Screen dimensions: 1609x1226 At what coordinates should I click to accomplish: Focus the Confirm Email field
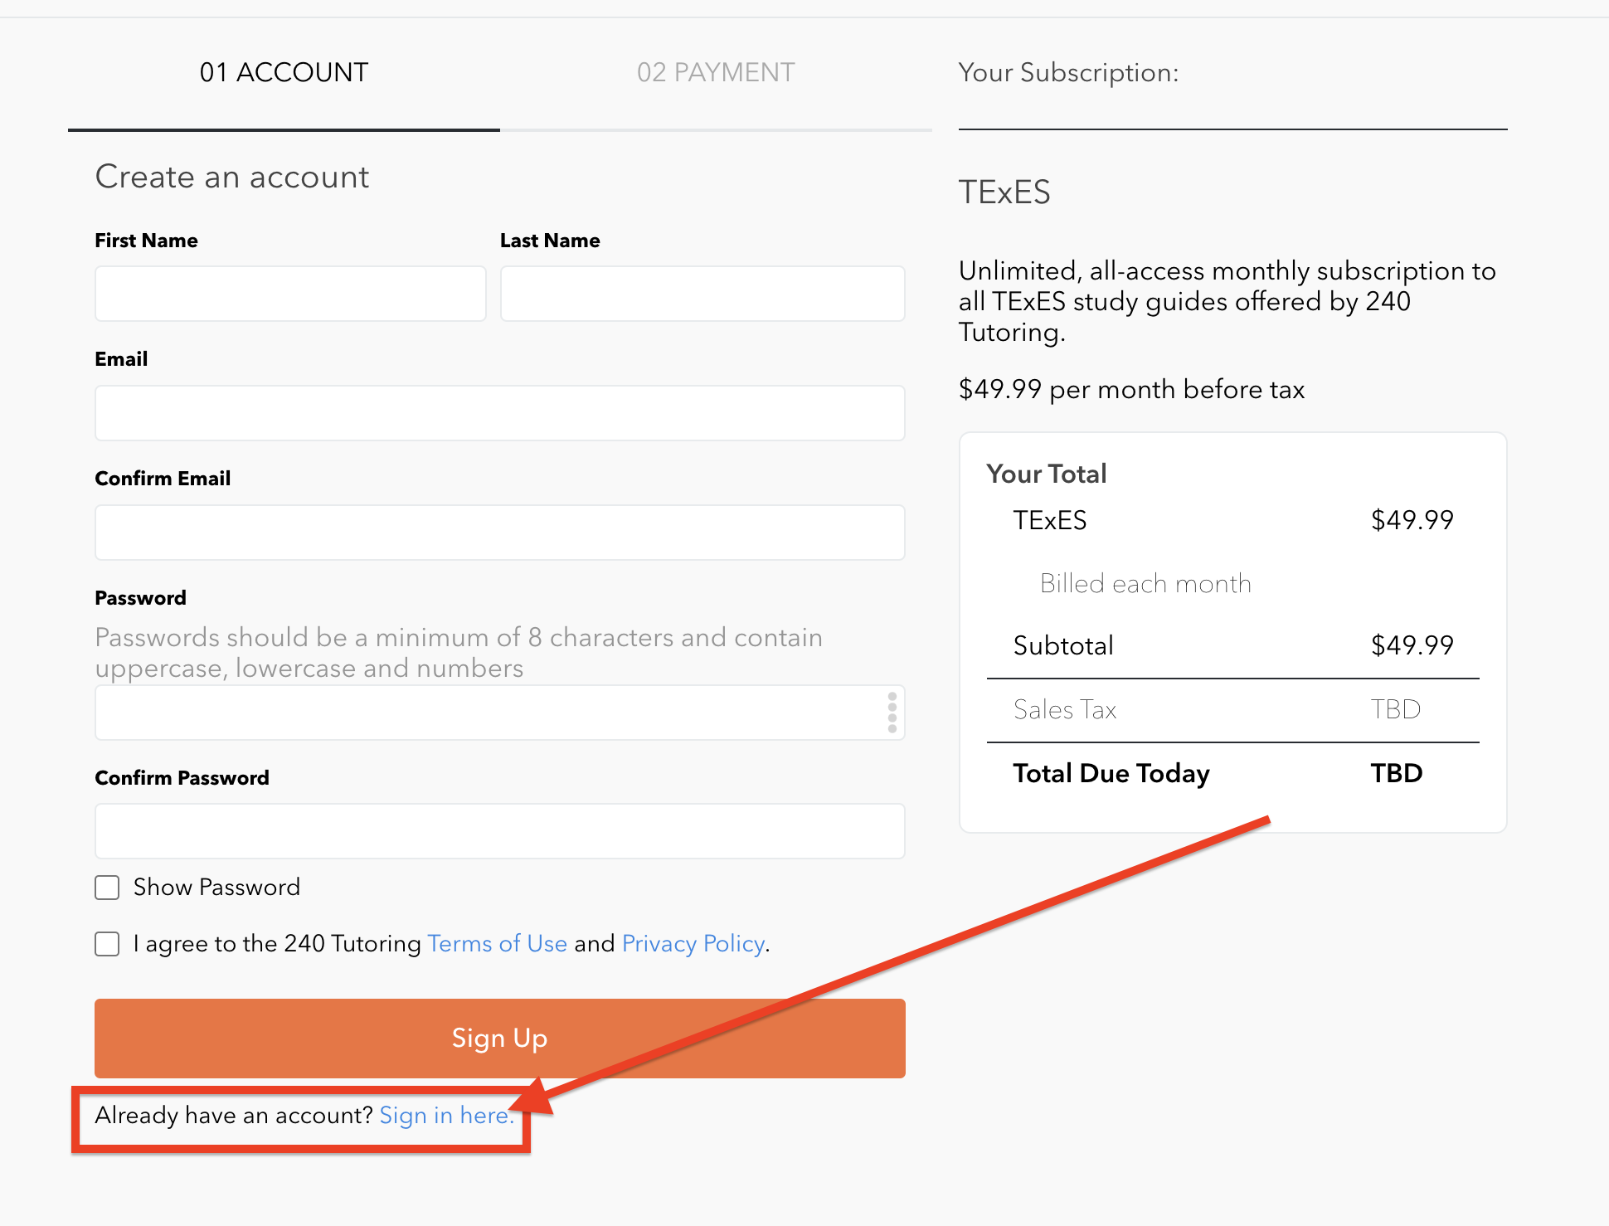click(x=499, y=533)
